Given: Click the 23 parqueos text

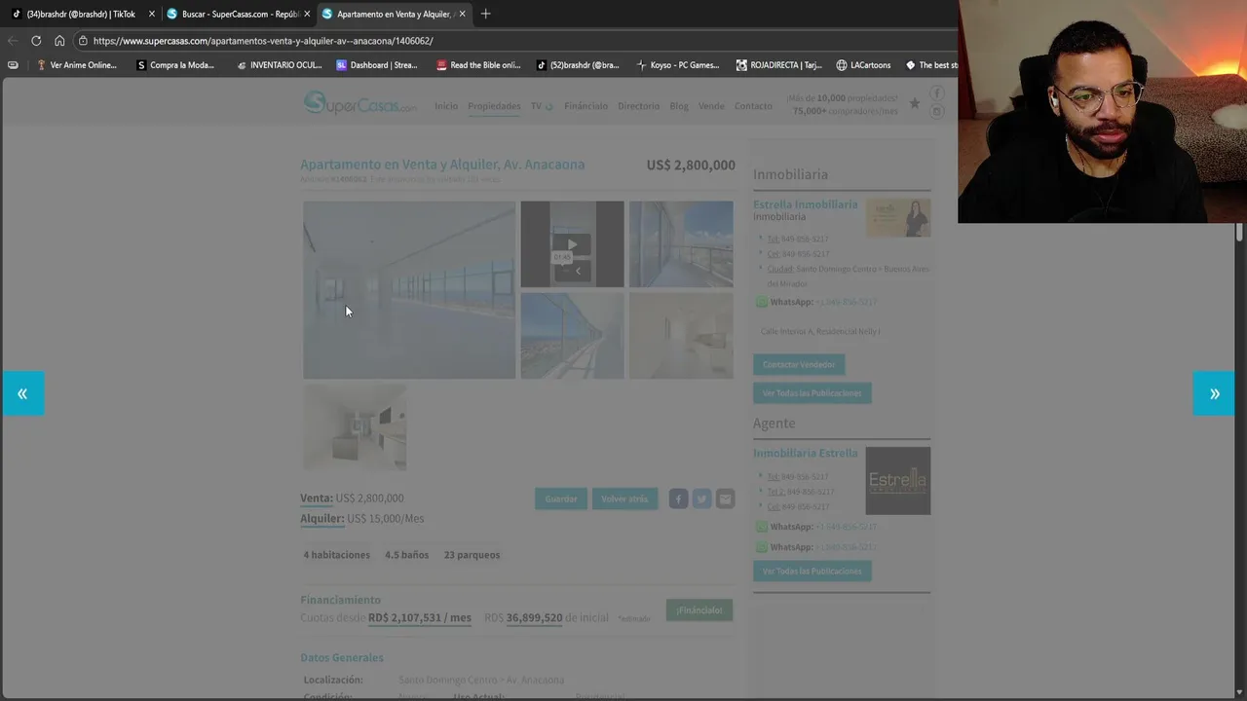Looking at the screenshot, I should coord(472,555).
